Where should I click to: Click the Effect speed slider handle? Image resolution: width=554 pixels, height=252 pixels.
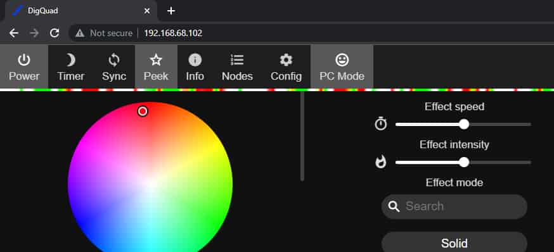pyautogui.click(x=464, y=124)
